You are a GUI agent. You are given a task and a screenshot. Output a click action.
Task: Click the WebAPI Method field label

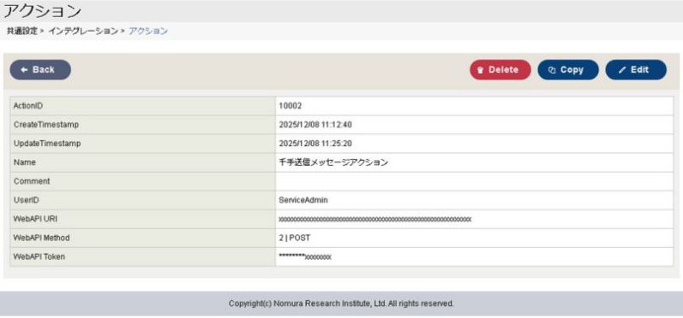pyautogui.click(x=41, y=238)
